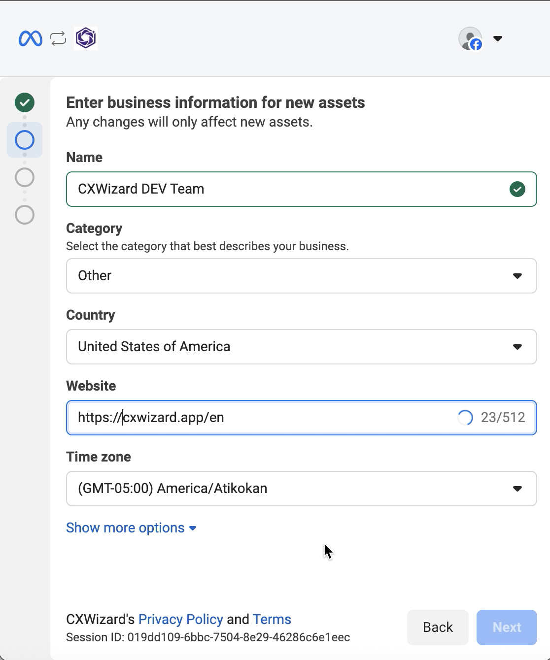Click the Meta infinity logo
Screen dimensions: 550x660
[31, 38]
